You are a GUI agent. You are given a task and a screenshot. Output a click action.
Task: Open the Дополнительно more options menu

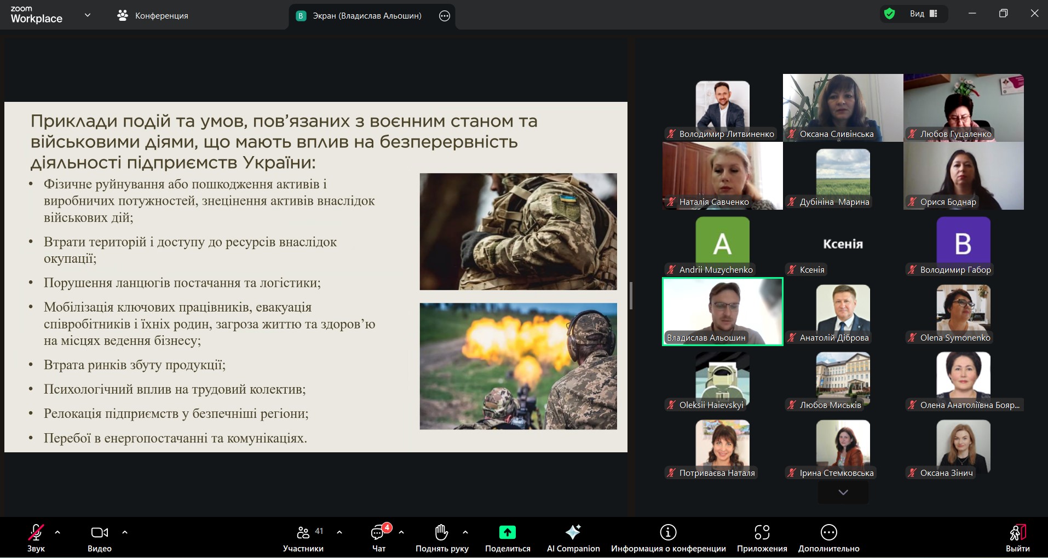828,538
